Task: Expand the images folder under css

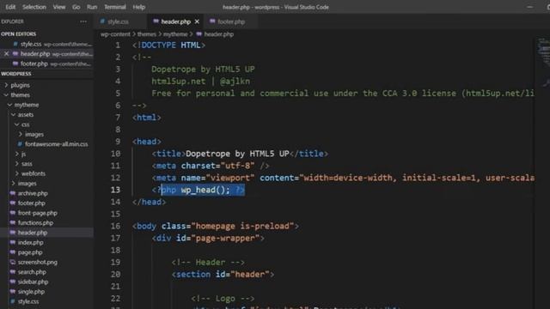Action: tap(34, 134)
